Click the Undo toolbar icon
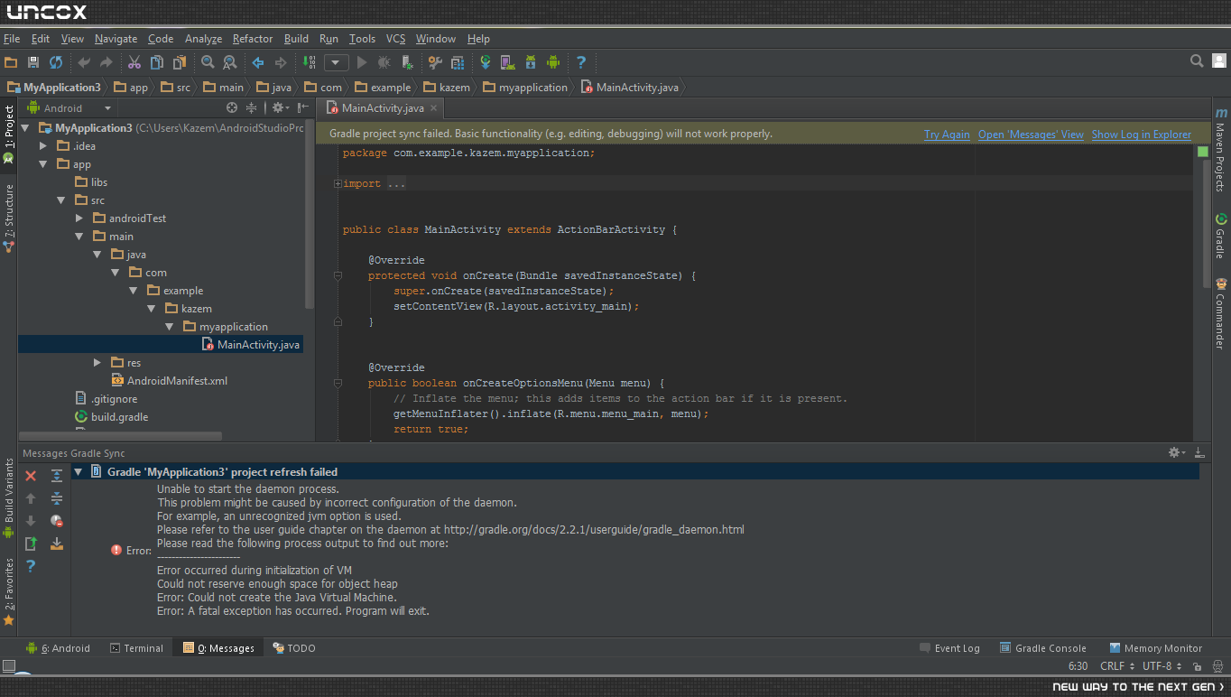The height and width of the screenshot is (697, 1231). [84, 62]
